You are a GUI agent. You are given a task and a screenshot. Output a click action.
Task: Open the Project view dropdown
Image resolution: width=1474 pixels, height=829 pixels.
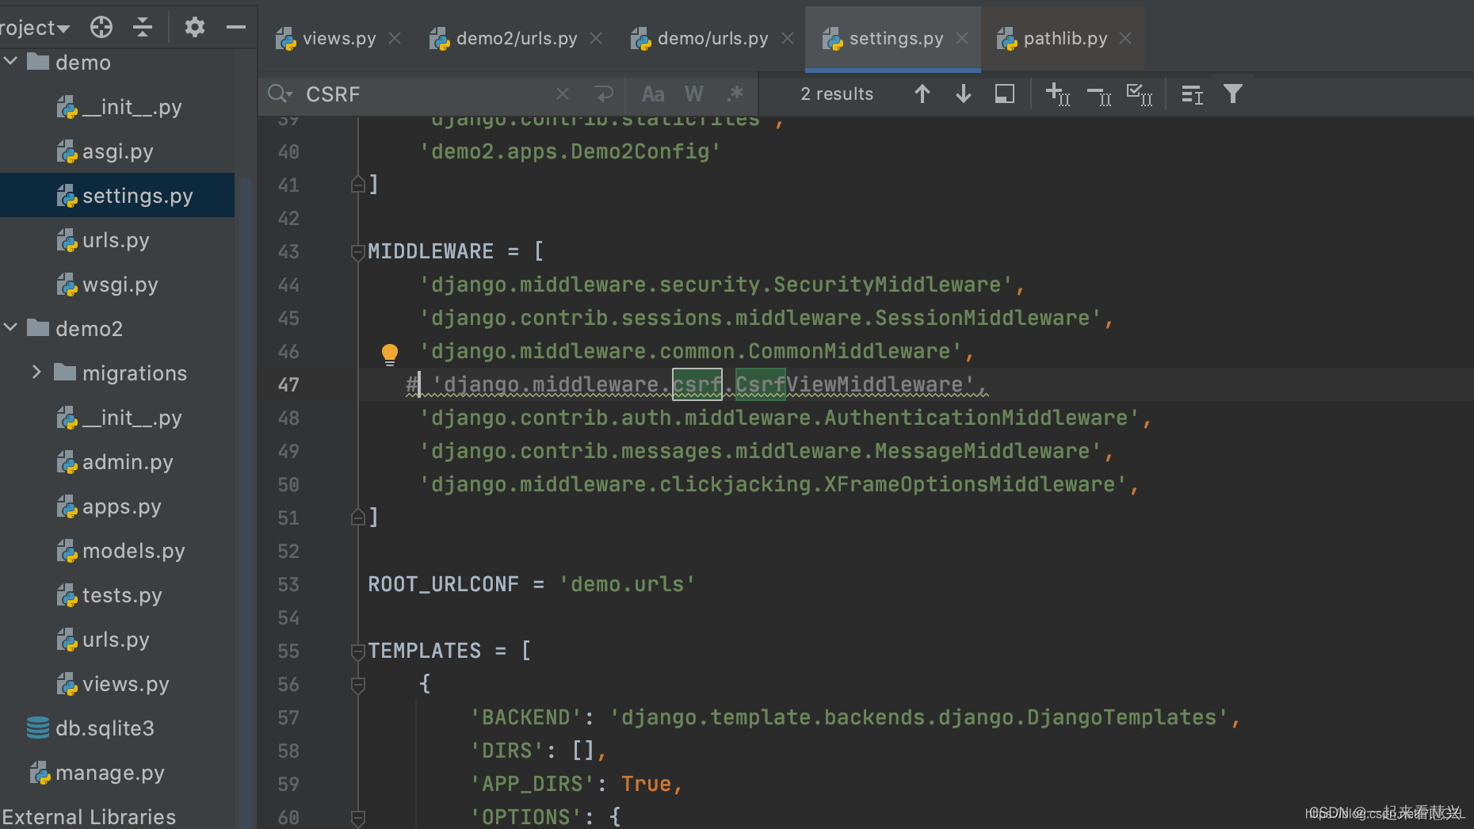point(35,28)
